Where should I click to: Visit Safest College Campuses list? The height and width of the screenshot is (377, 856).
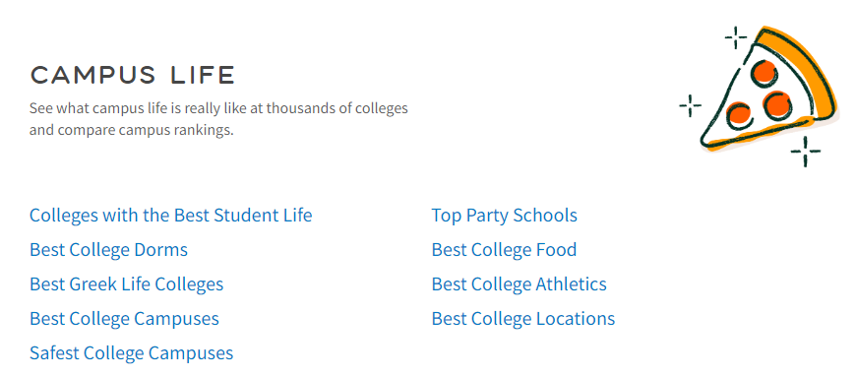132,353
